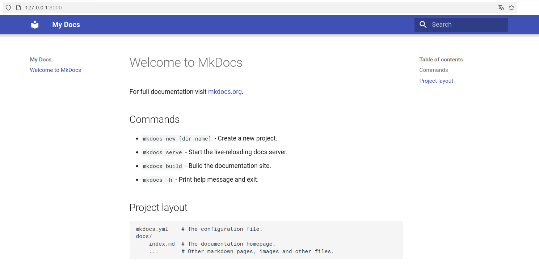
Task: Jump to Commands in table of contents
Action: point(433,70)
